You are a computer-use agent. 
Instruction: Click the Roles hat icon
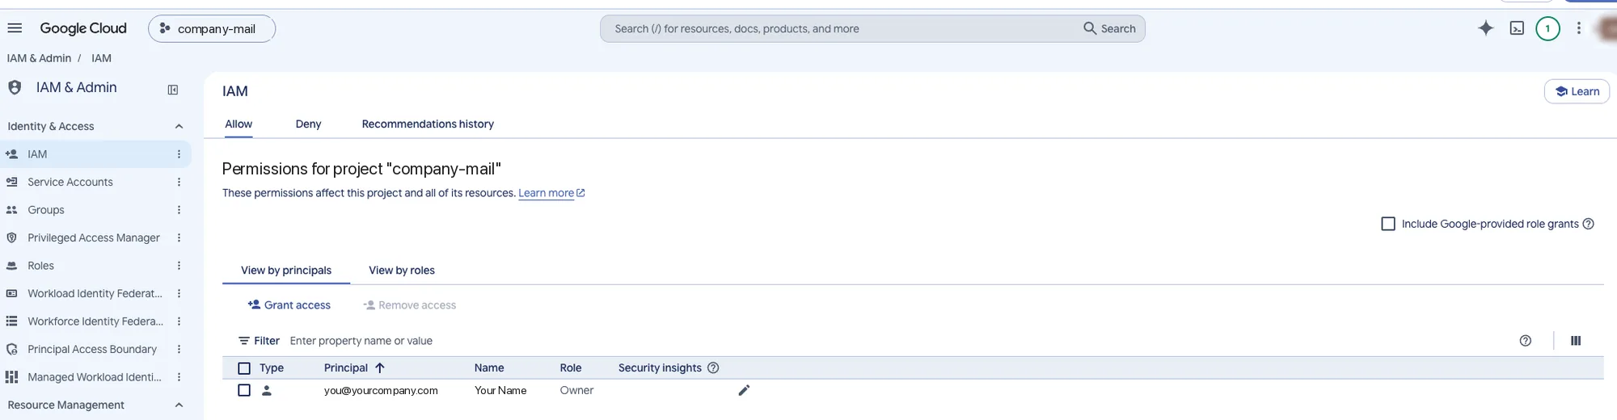[x=11, y=265]
